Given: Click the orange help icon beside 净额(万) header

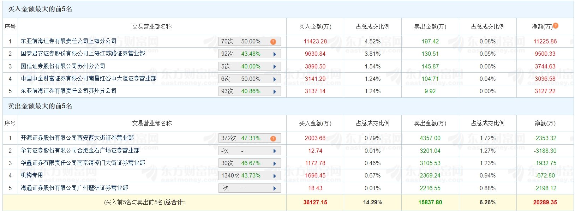Looking at the screenshot, I should pyautogui.click(x=556, y=26).
